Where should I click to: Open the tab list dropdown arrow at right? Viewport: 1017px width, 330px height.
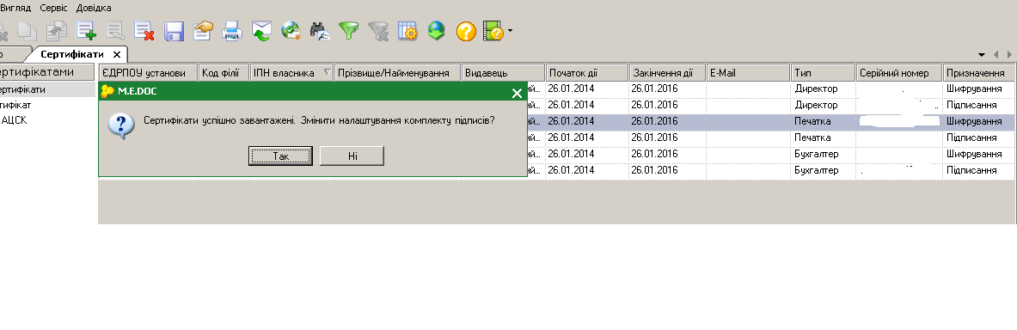coord(982,54)
